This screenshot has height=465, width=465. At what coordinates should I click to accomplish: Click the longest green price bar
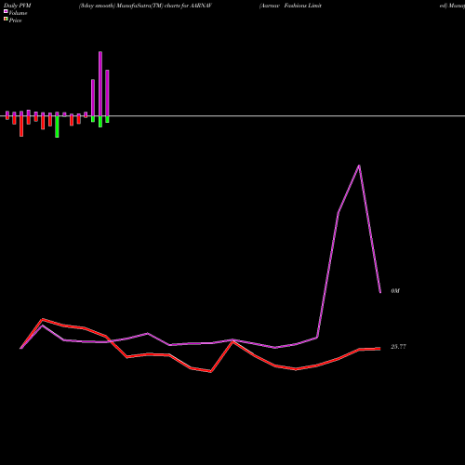click(x=57, y=126)
